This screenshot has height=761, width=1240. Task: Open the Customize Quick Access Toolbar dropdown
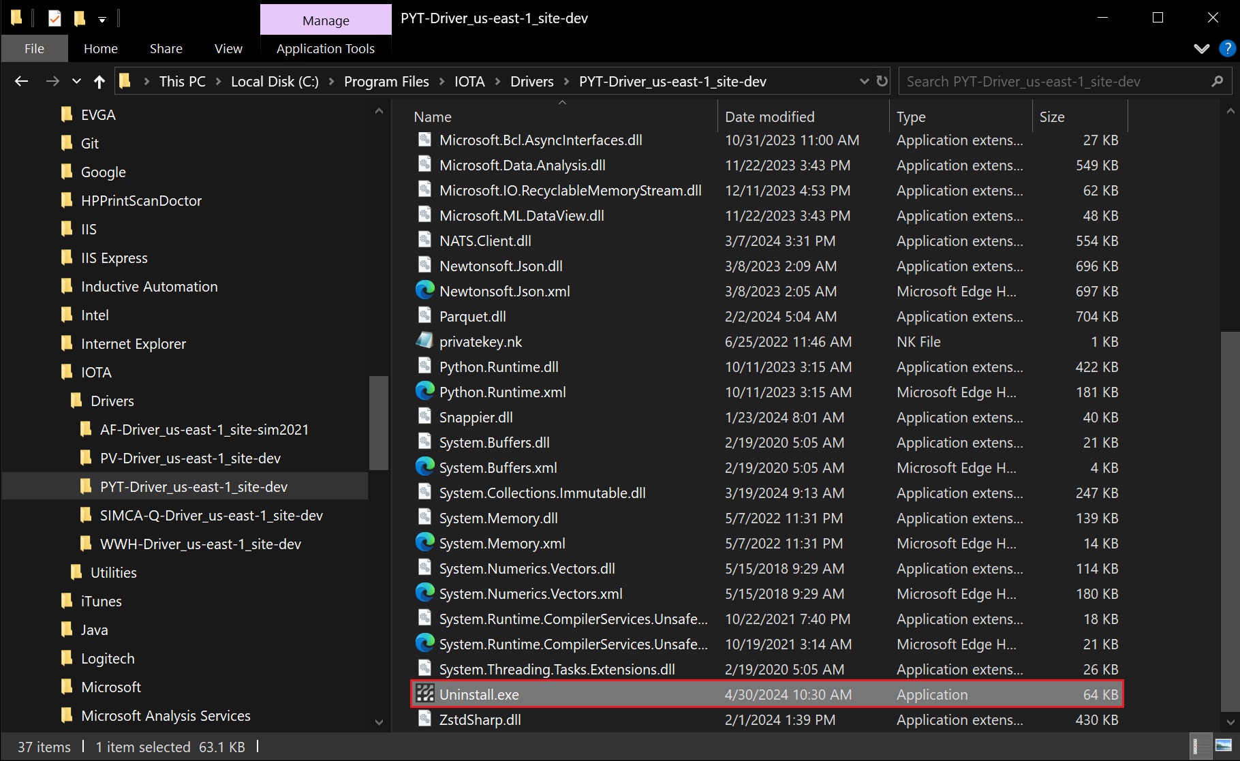coord(102,20)
